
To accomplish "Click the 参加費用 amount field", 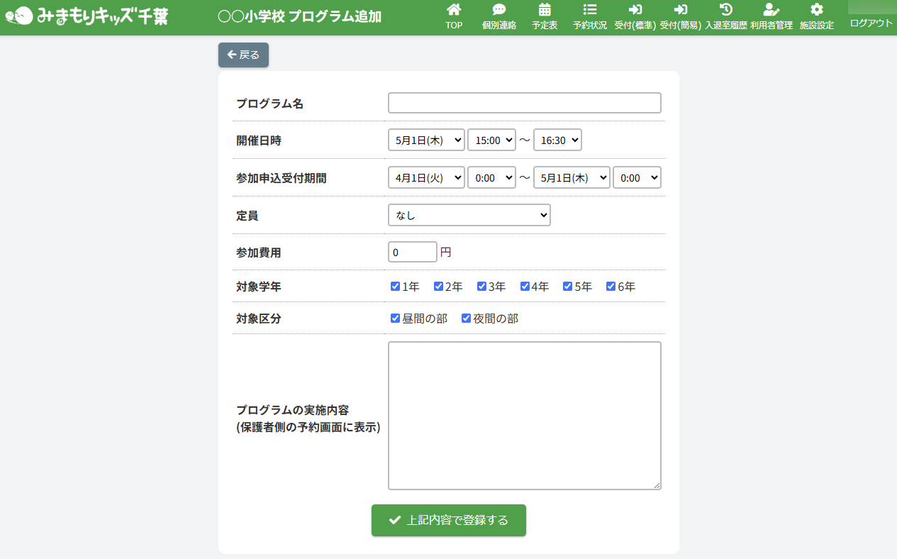I will [x=412, y=253].
